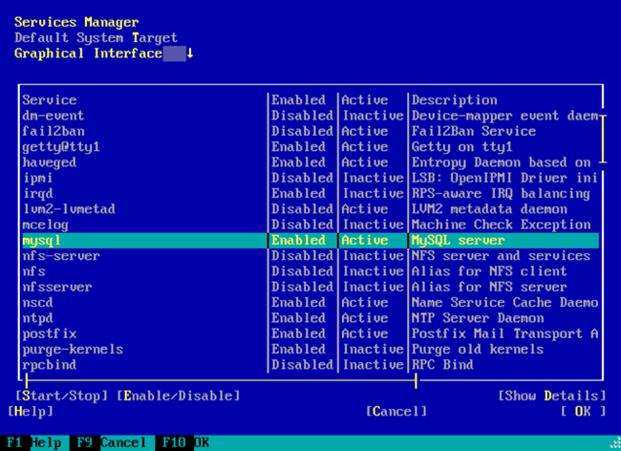
Task: Click the Start/Stop button
Action: pyautogui.click(x=63, y=396)
